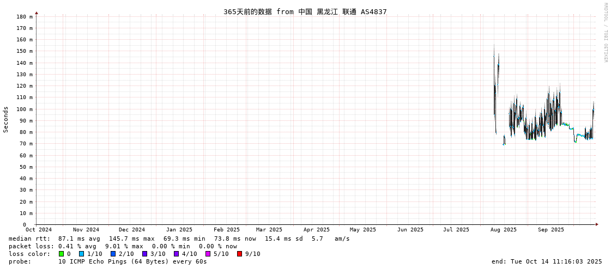Click the Aug 2025 x-axis label
Image resolution: width=611 pixels, height=269 pixels.
click(503, 230)
